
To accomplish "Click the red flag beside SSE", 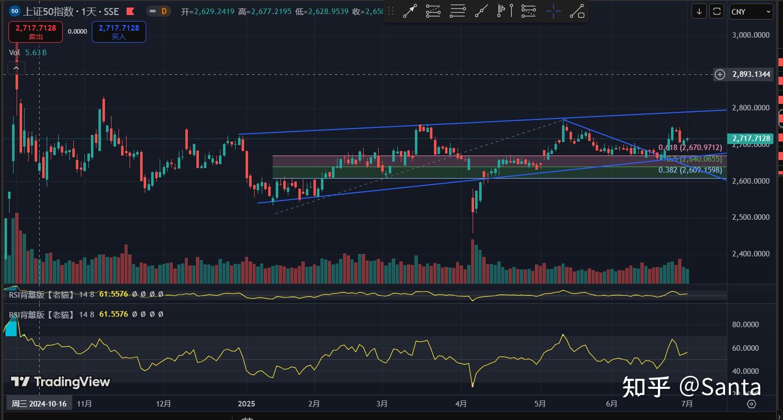I will pyautogui.click(x=130, y=11).
